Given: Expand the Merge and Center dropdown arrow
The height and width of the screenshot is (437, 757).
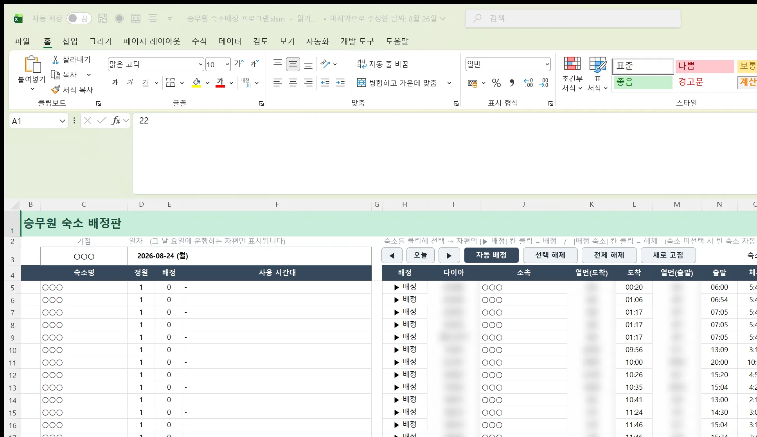Looking at the screenshot, I should [x=449, y=83].
